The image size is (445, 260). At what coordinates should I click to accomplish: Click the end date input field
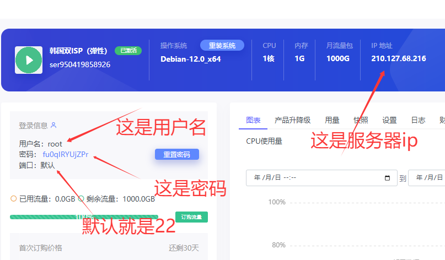click(x=427, y=178)
